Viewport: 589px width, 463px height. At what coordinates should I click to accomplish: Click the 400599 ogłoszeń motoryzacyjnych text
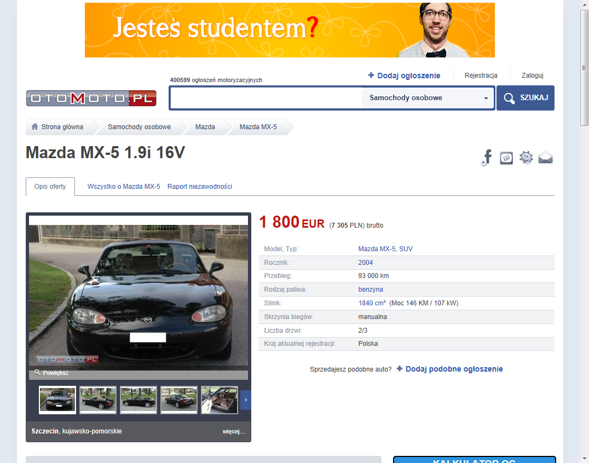(216, 80)
